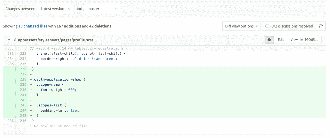This screenshot has height=138, width=330.
Task: Click the '42 deletions' text
Action: [100, 26]
